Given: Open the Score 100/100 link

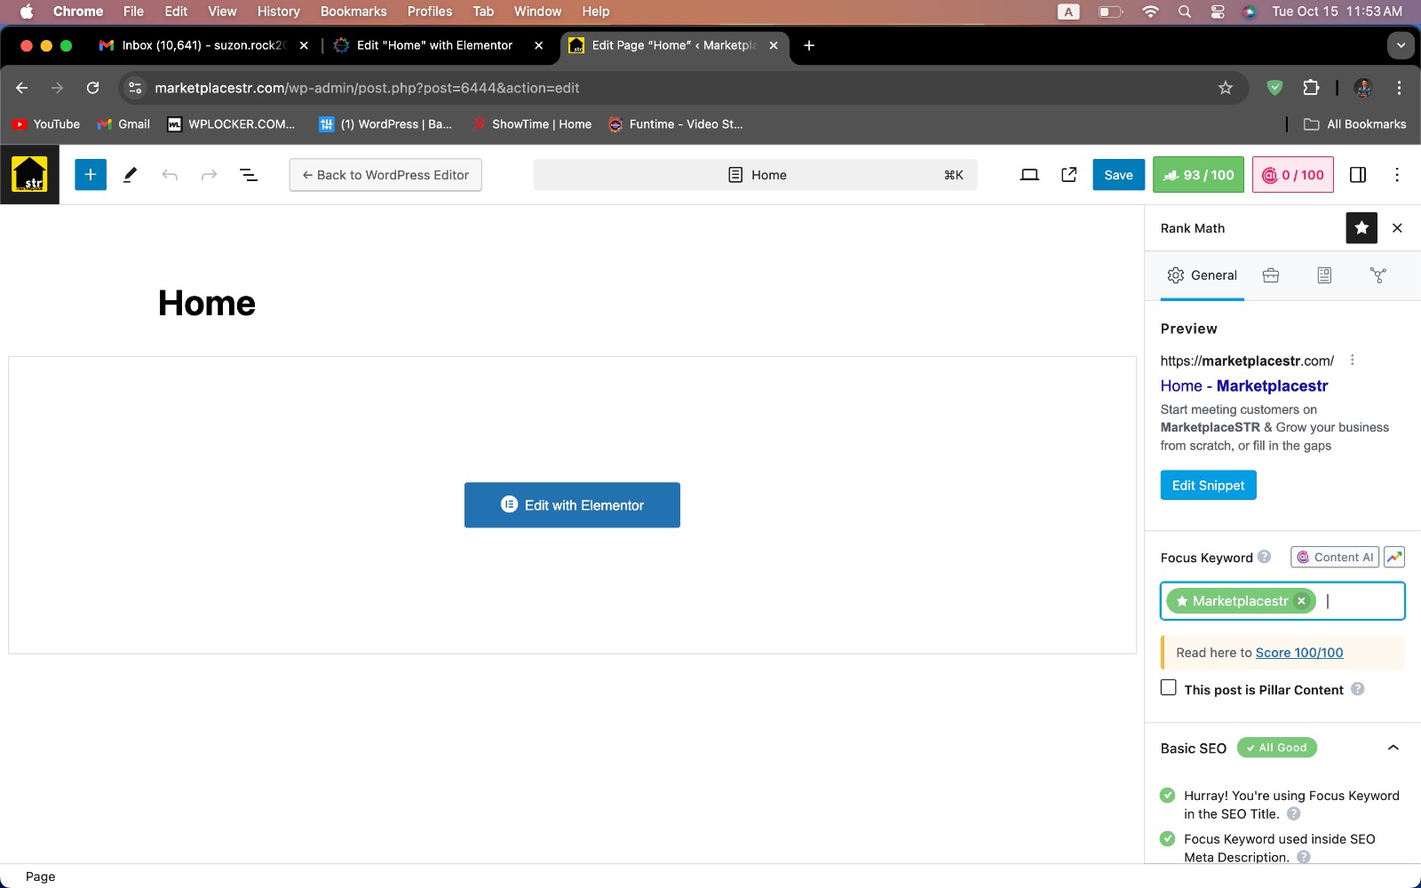Looking at the screenshot, I should [1298, 653].
